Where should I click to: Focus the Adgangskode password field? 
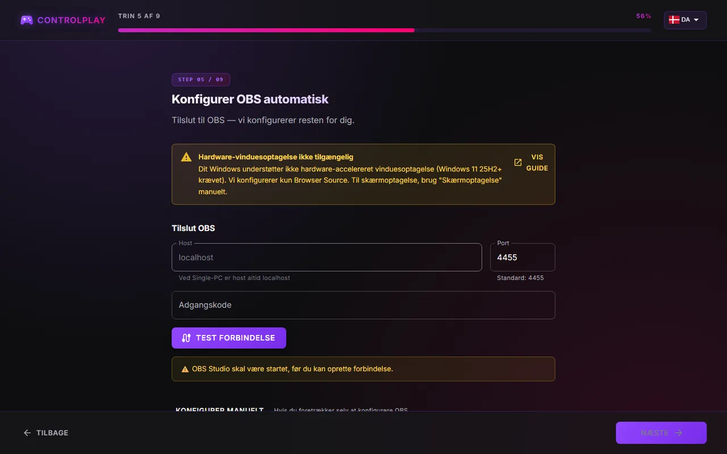(363, 305)
